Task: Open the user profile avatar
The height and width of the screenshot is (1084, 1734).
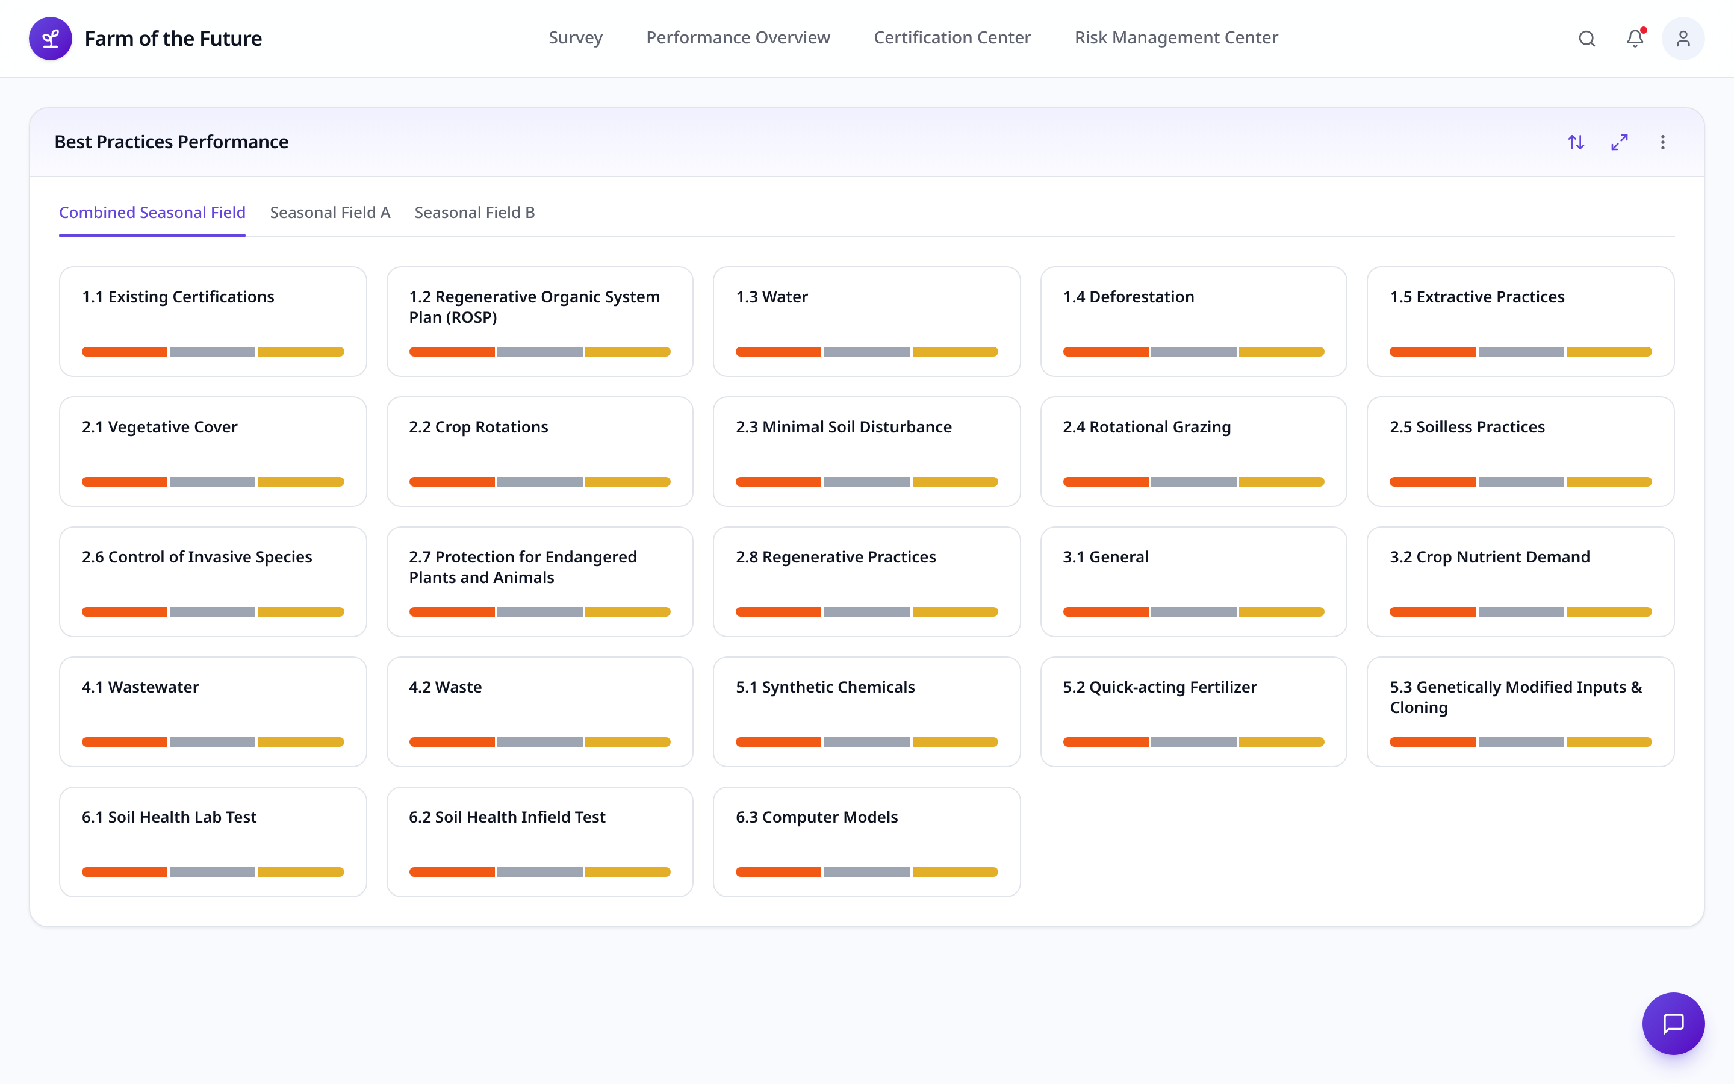Action: click(1682, 38)
